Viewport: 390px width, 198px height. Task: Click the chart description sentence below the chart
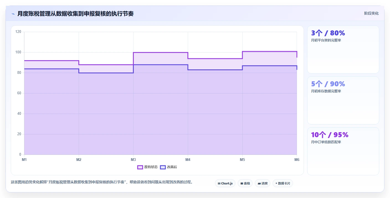coord(102,182)
